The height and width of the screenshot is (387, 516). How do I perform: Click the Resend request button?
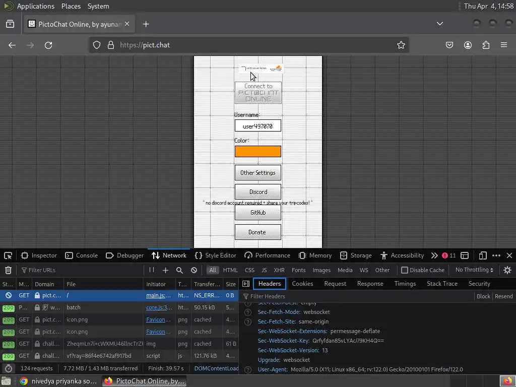(503, 296)
